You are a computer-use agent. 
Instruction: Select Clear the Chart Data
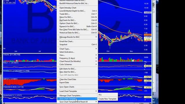click(x=77, y=79)
